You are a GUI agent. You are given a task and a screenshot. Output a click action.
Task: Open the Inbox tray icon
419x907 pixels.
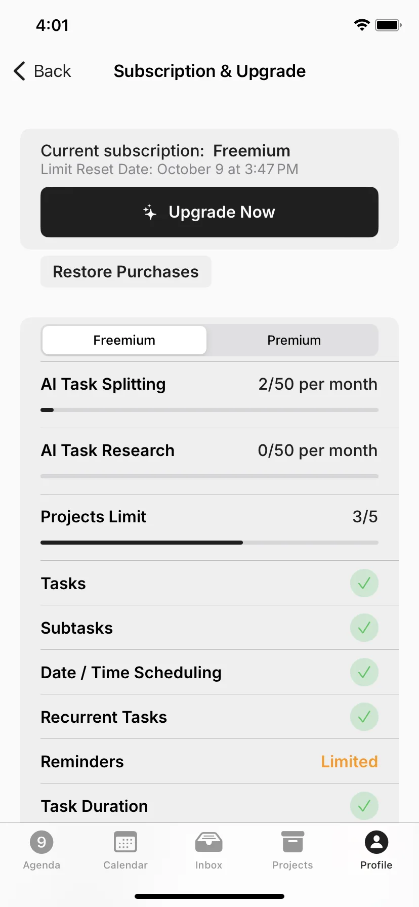pos(209,842)
